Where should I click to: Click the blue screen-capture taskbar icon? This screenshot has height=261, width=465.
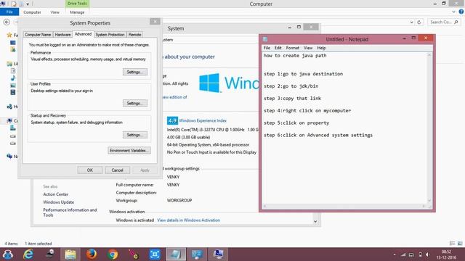[x=155, y=254]
